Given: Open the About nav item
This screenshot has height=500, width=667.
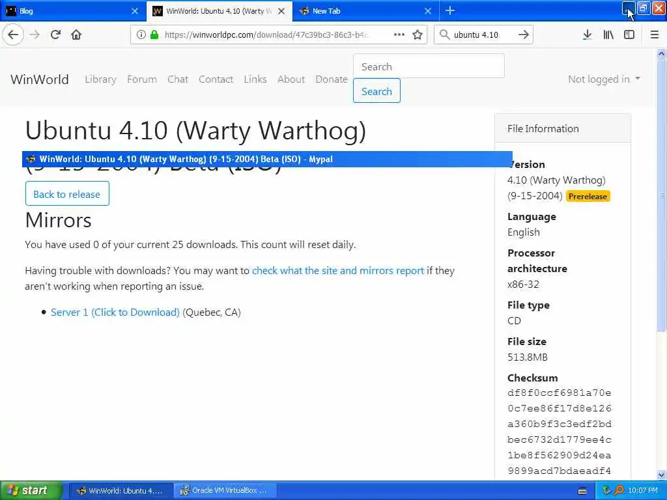Looking at the screenshot, I should pos(291,79).
